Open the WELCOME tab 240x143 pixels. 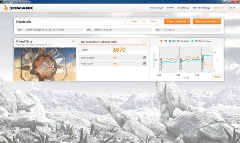click(157, 8)
